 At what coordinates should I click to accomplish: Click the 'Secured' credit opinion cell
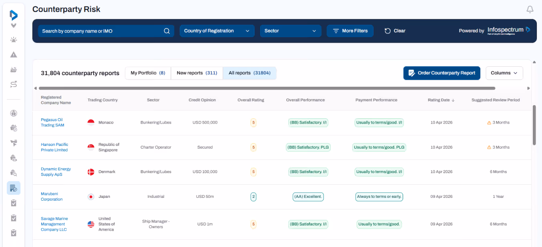pos(205,147)
